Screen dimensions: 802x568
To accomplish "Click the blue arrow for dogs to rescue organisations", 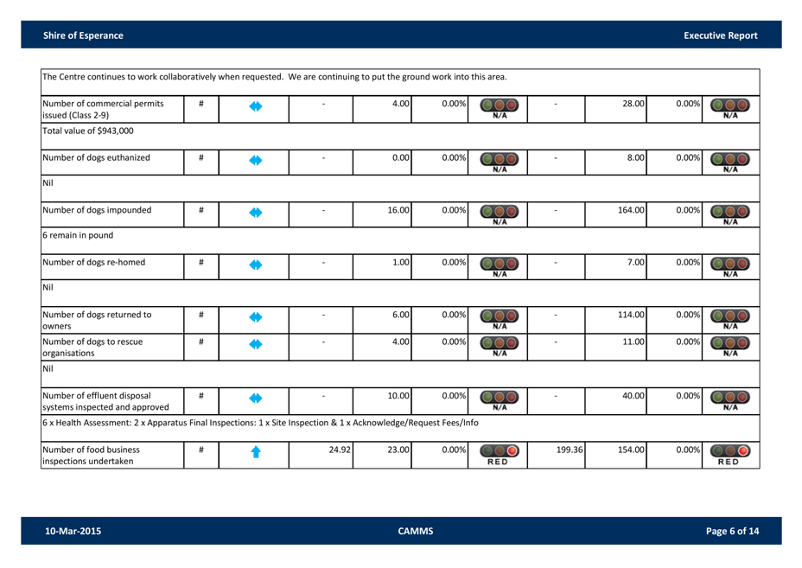I will pos(255,345).
